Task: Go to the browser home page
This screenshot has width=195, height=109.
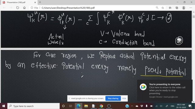Action: coord(24,8)
